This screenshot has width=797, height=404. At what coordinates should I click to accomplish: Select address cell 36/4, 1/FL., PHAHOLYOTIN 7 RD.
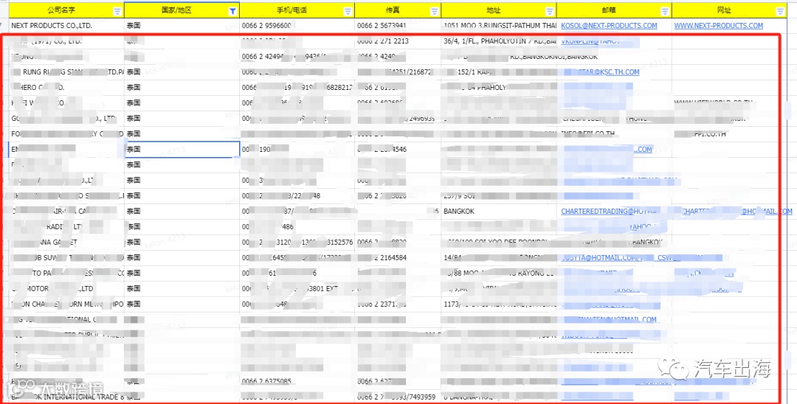[499, 41]
